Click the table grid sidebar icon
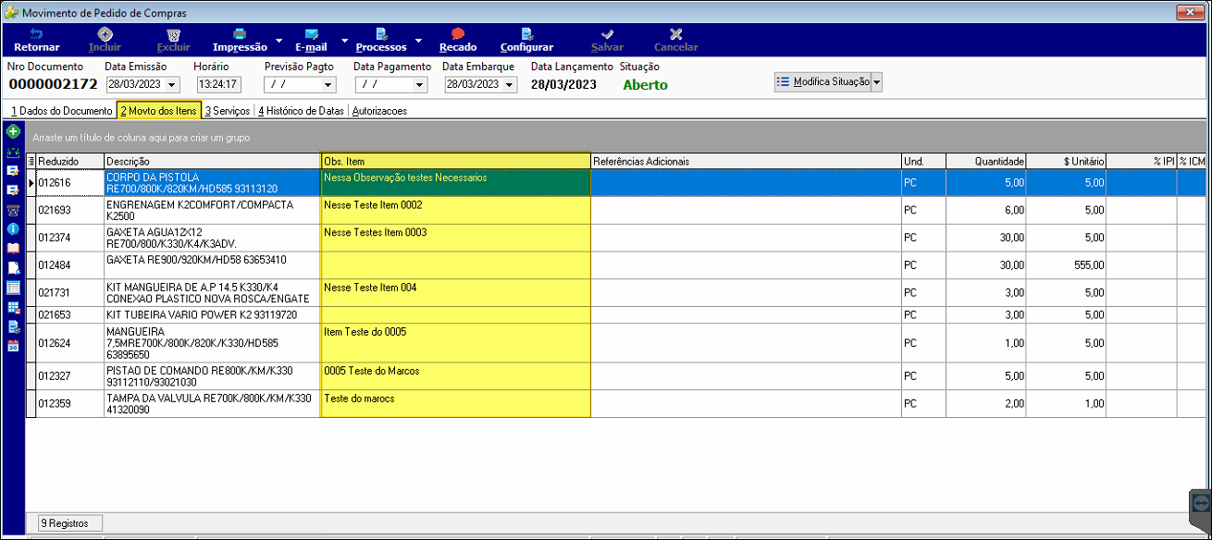Viewport: 1212px width, 540px height. [x=13, y=287]
